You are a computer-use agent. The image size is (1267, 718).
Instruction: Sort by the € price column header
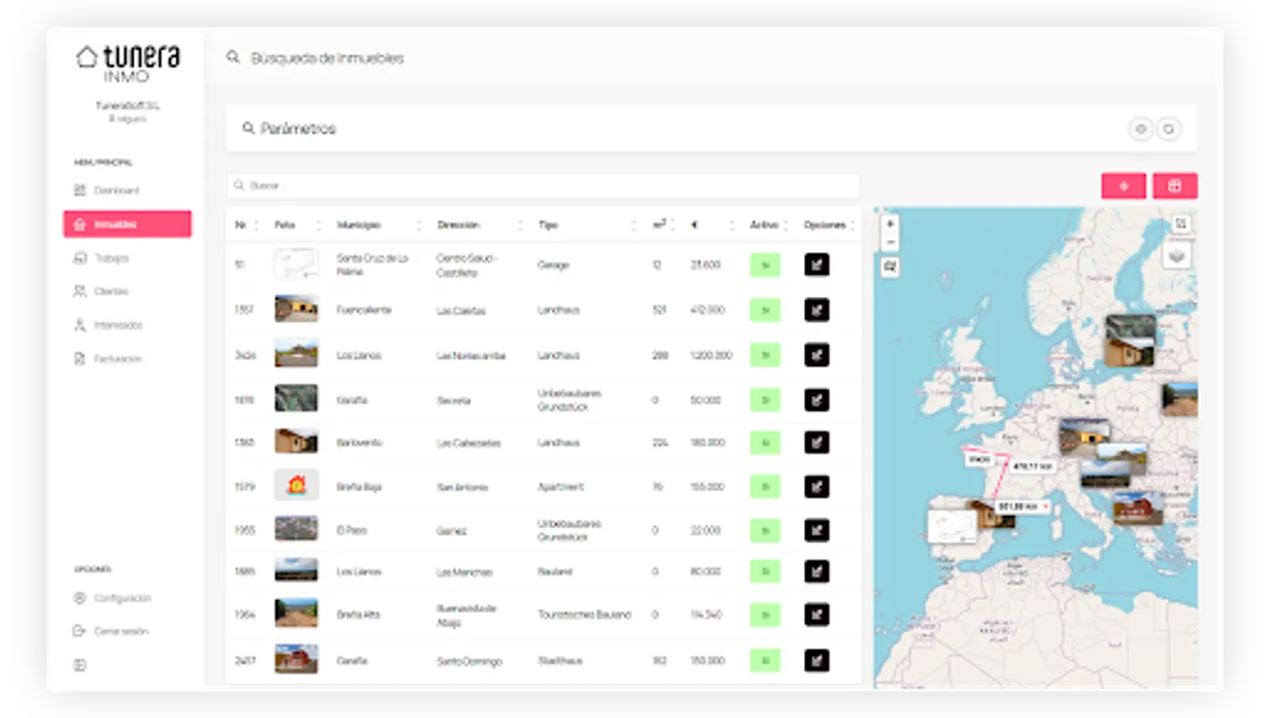tap(694, 225)
